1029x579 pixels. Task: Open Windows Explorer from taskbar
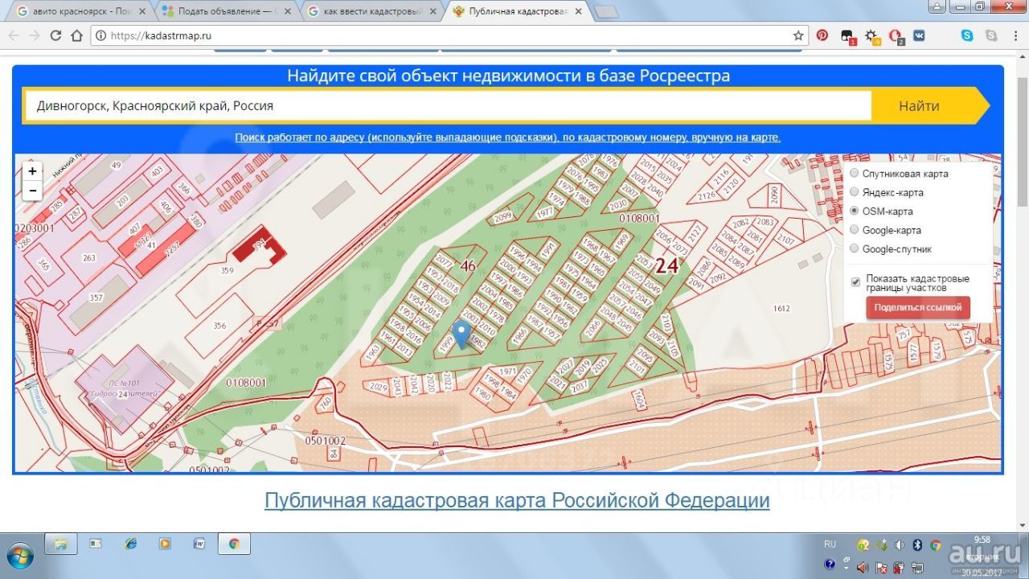[x=60, y=544]
